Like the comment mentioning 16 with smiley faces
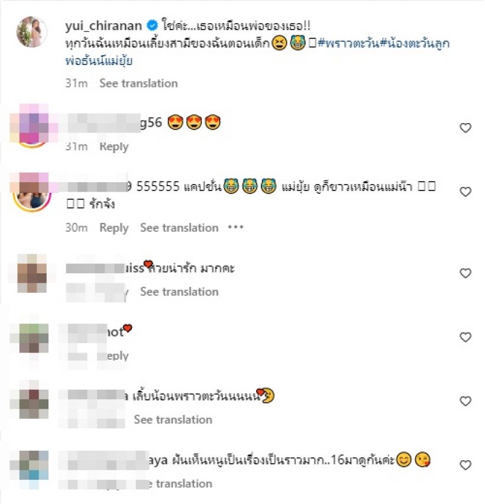Viewport: 485px width, 504px height. point(465,465)
